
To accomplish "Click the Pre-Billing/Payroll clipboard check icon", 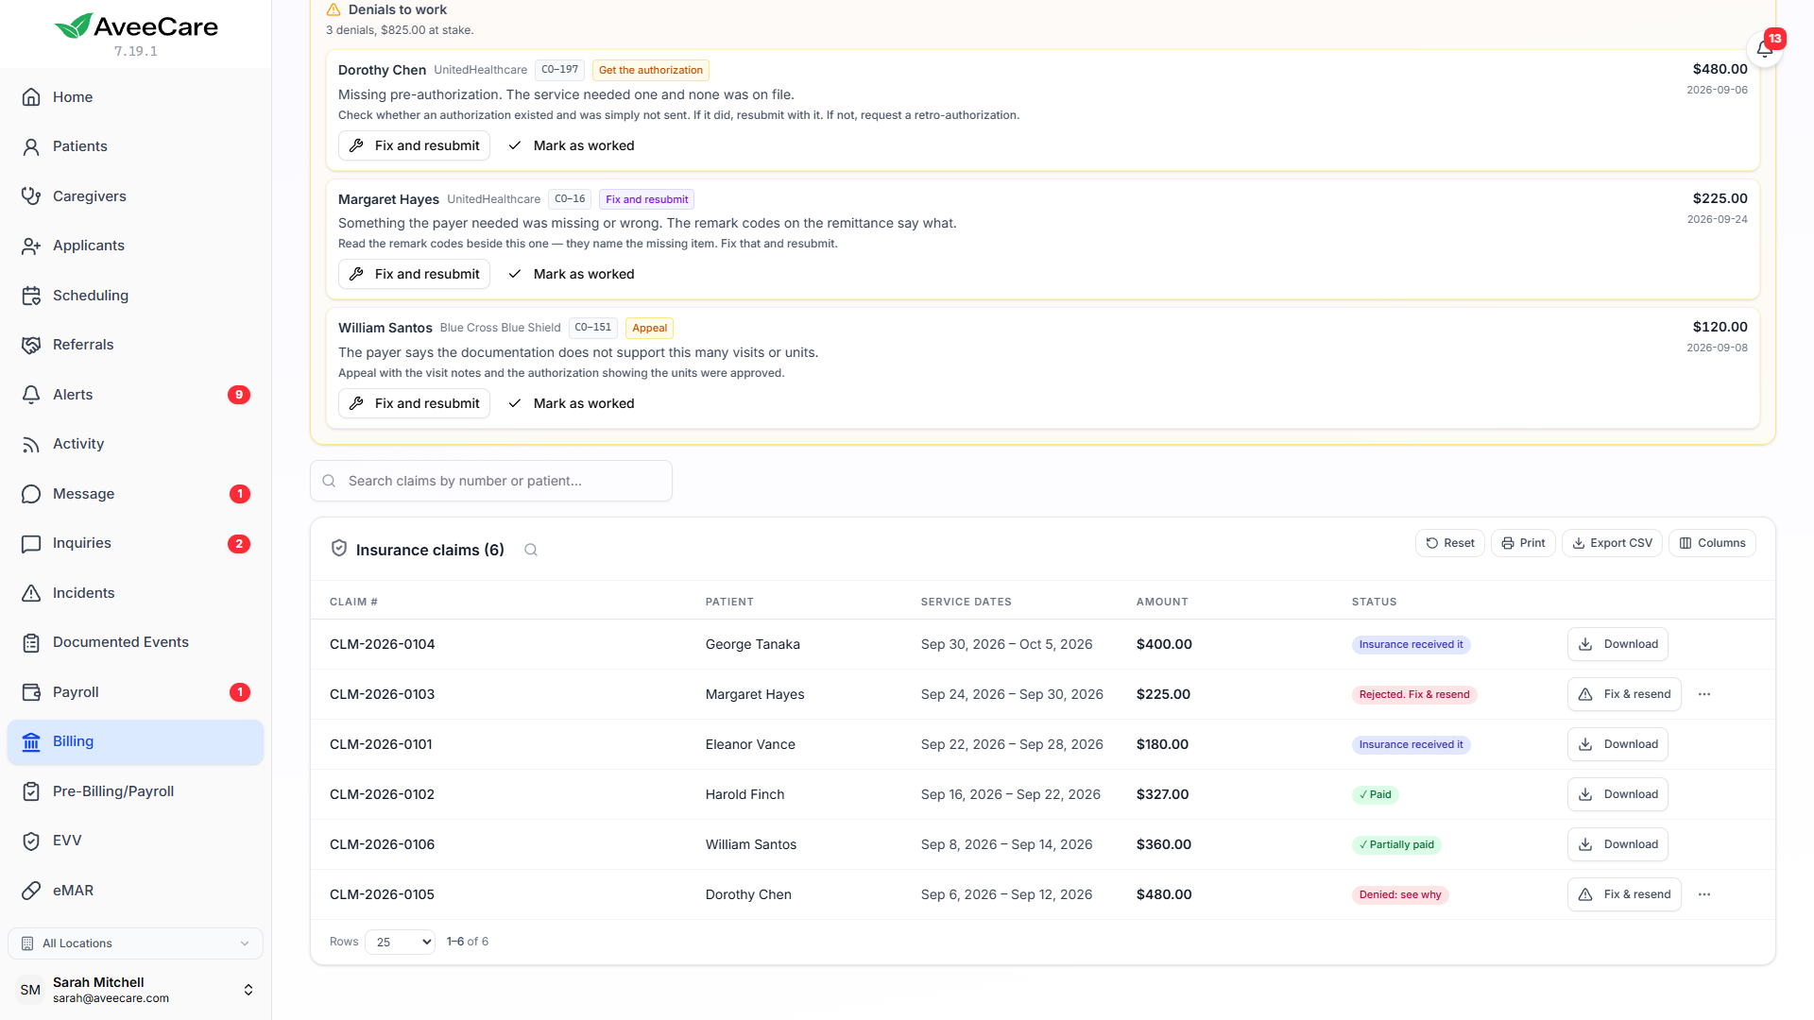I will [x=31, y=791].
